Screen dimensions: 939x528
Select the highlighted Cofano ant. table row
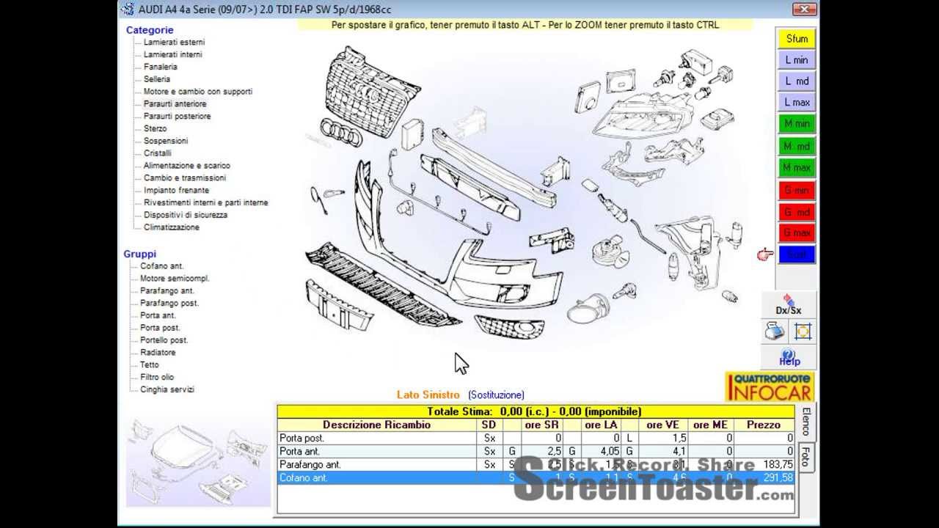pyautogui.click(x=535, y=477)
